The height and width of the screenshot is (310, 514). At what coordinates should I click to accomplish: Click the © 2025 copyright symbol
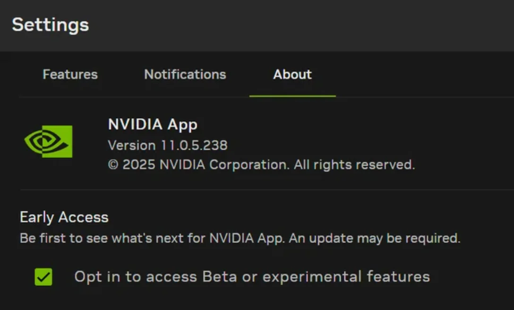click(113, 165)
